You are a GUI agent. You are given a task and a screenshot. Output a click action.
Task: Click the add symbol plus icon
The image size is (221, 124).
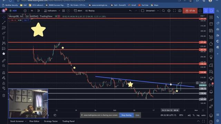point(25,11)
